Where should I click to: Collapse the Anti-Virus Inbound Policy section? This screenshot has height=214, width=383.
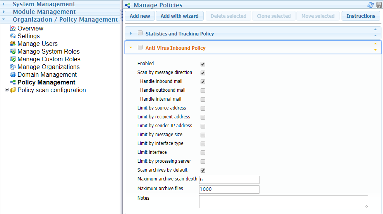(x=131, y=48)
